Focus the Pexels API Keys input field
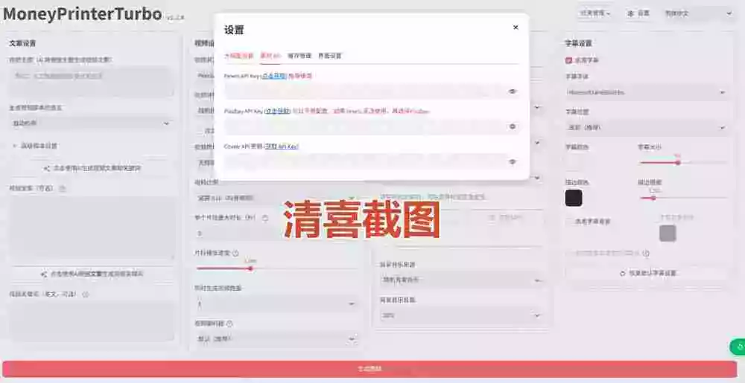The width and height of the screenshot is (745, 383). (364, 91)
